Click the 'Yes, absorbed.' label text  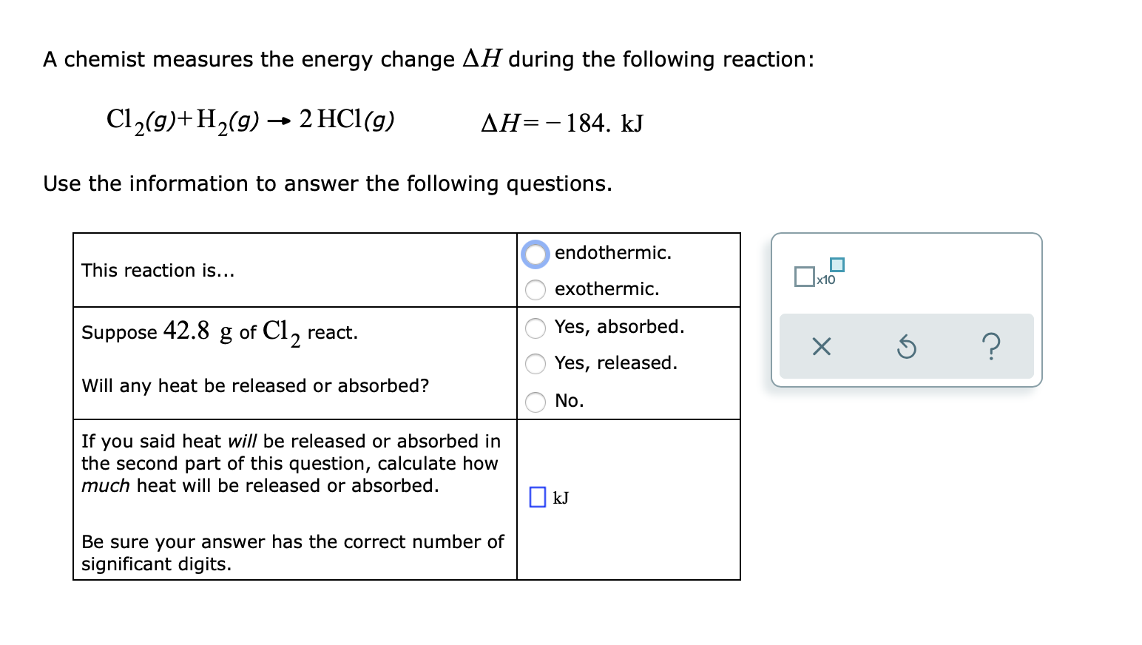point(620,327)
